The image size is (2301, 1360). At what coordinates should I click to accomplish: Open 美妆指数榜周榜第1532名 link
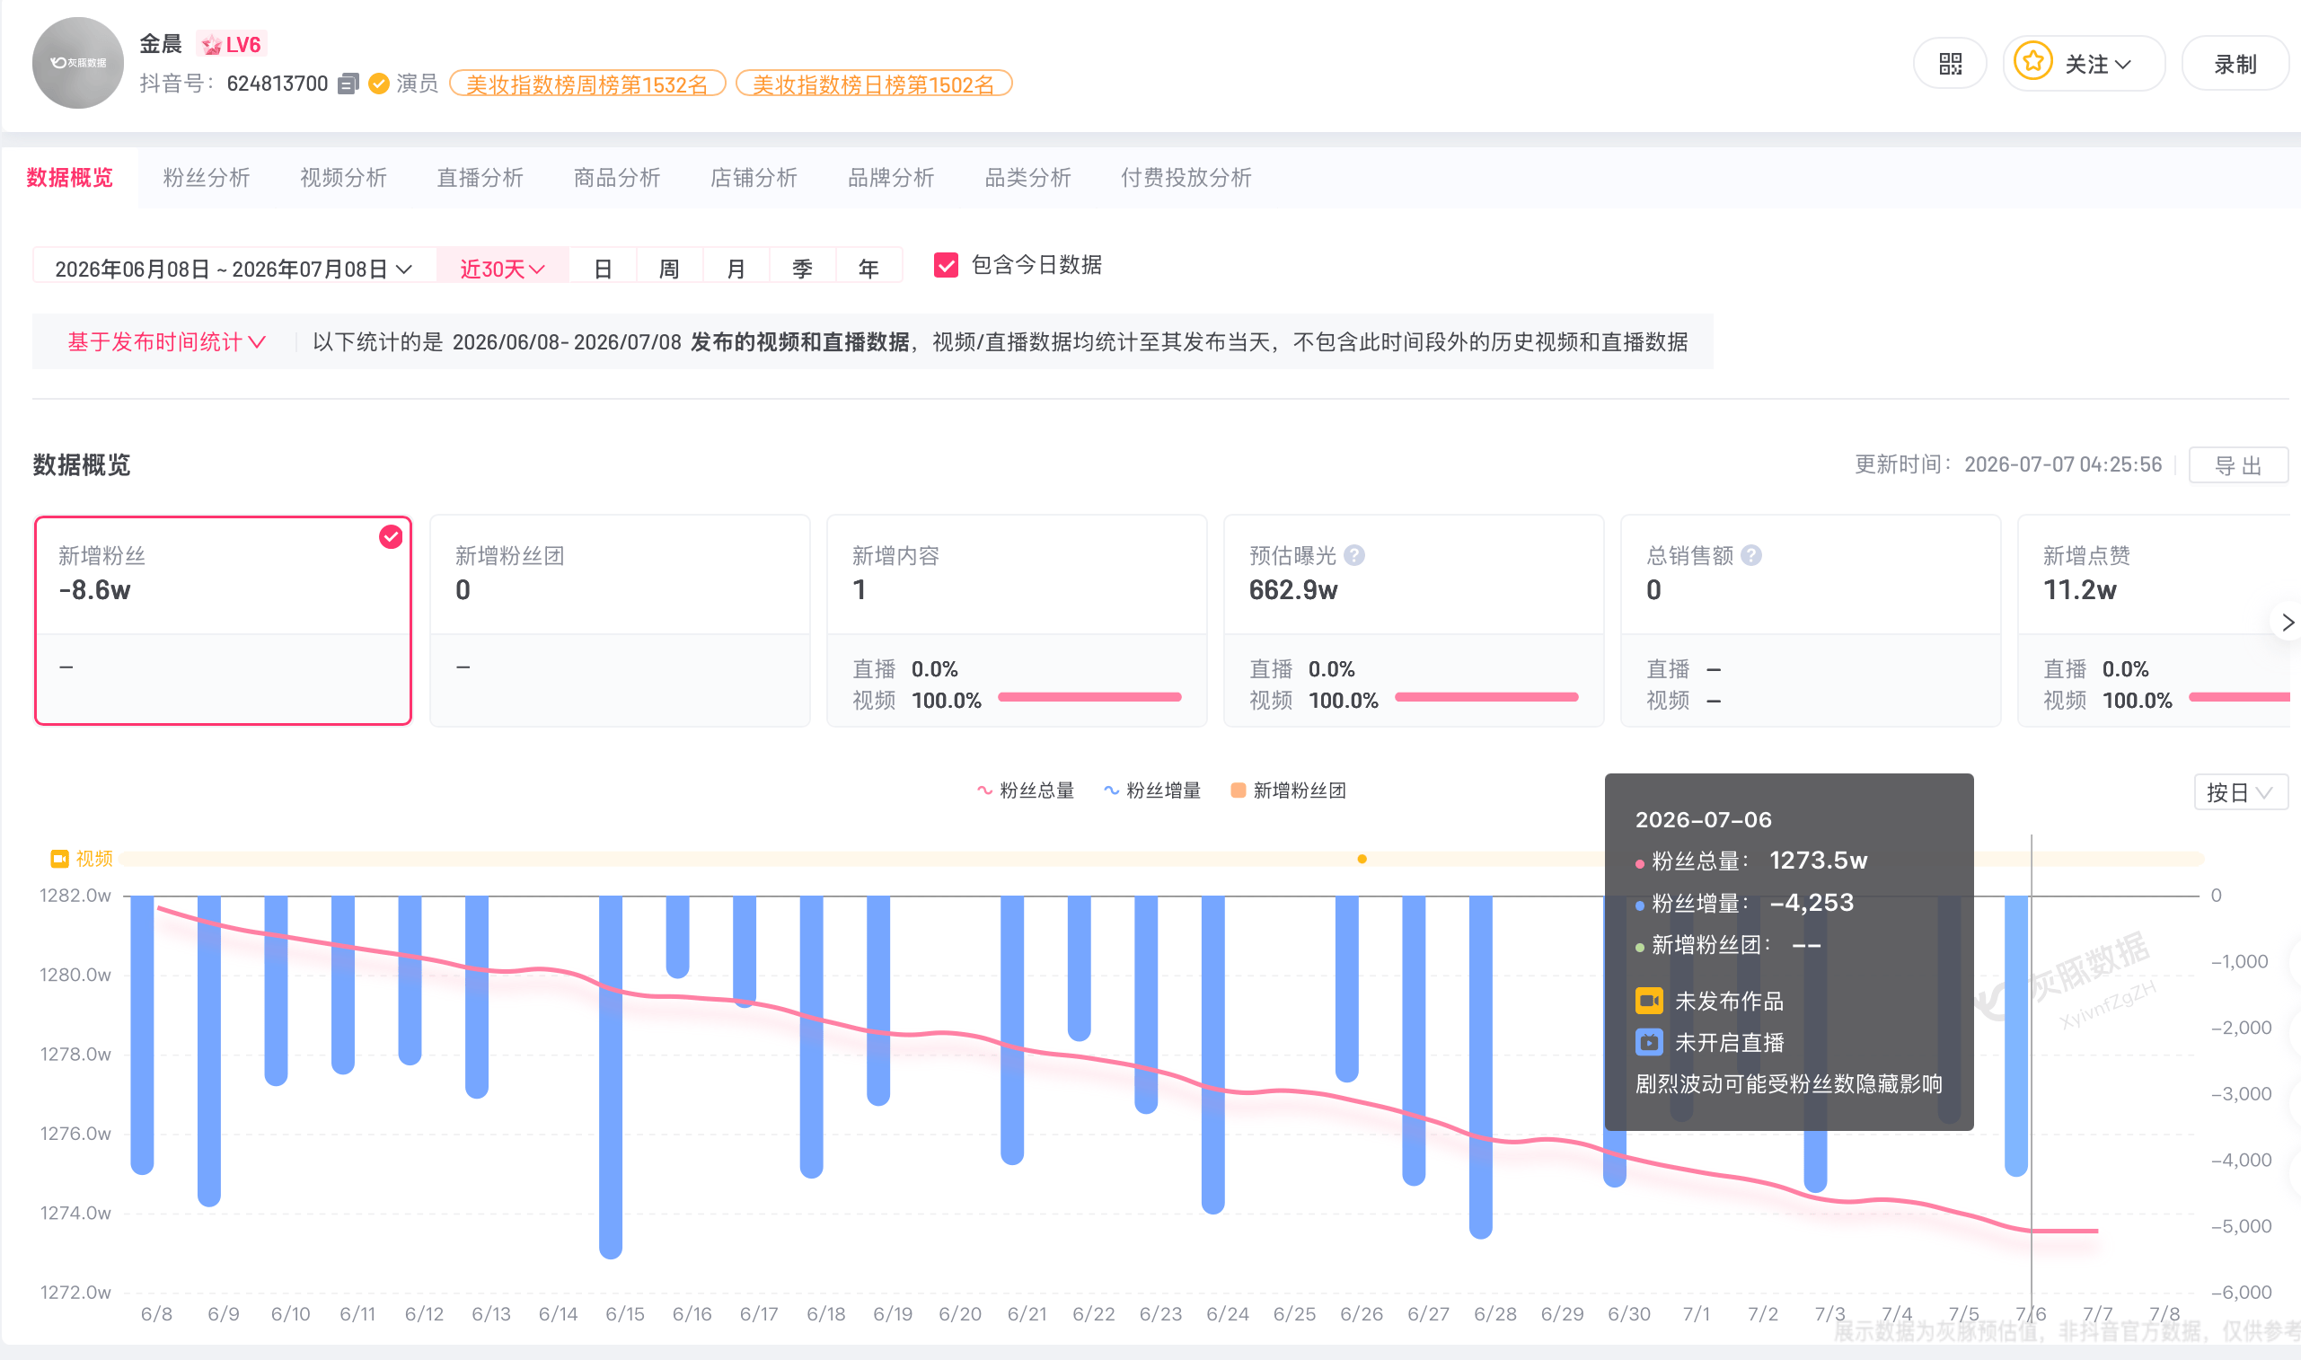(x=587, y=84)
